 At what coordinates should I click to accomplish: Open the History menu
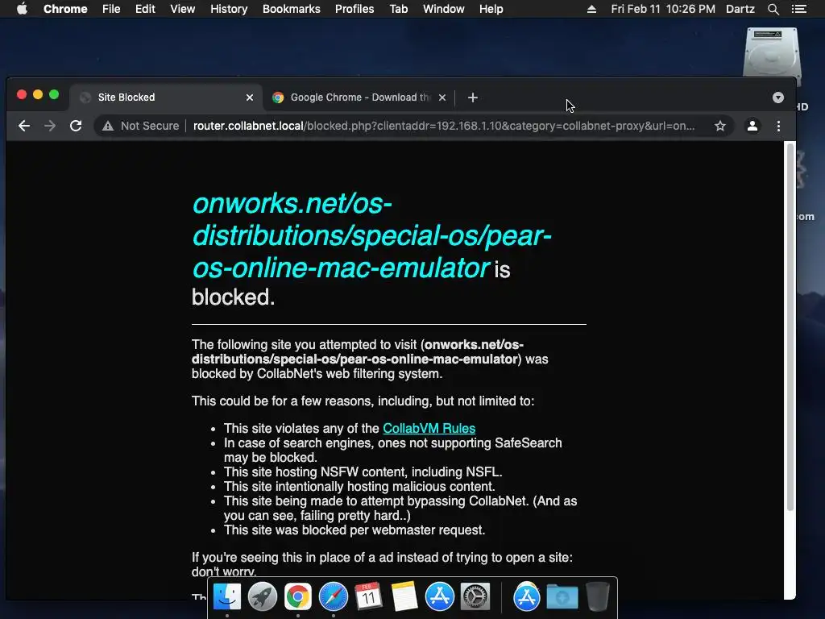click(229, 9)
